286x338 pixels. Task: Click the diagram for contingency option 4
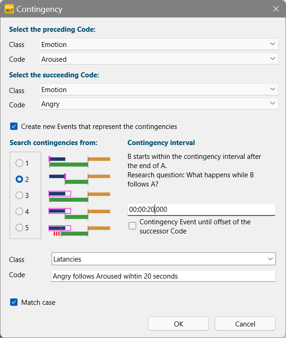pos(80,213)
